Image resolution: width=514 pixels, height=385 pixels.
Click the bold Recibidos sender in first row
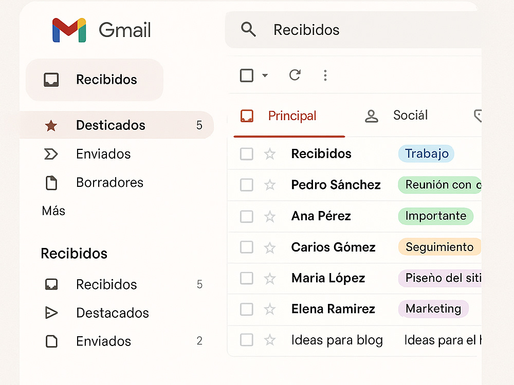321,153
